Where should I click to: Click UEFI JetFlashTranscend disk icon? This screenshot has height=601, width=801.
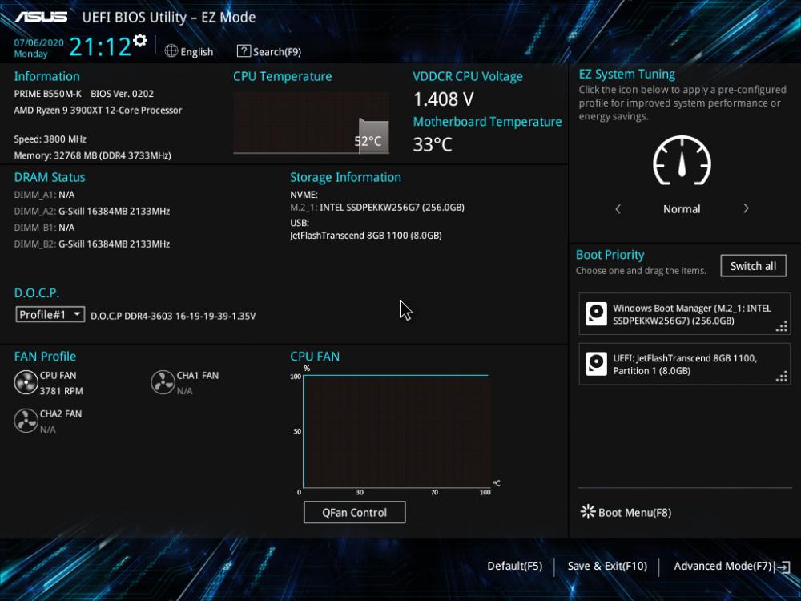tap(596, 364)
